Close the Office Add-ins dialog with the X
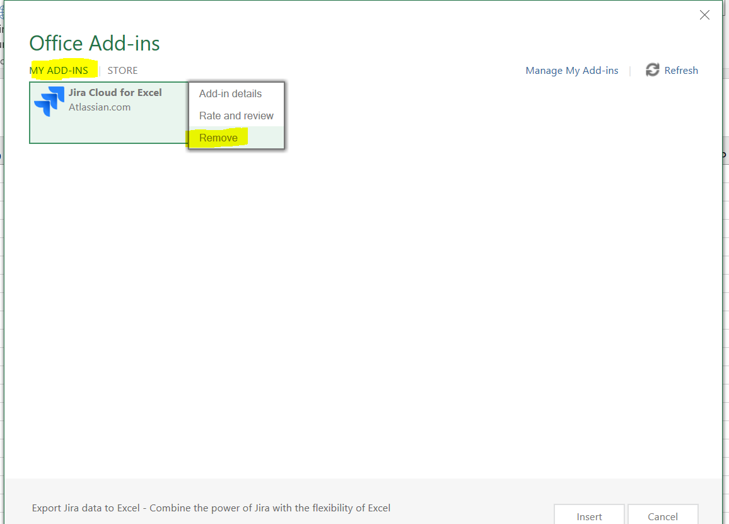 click(704, 15)
